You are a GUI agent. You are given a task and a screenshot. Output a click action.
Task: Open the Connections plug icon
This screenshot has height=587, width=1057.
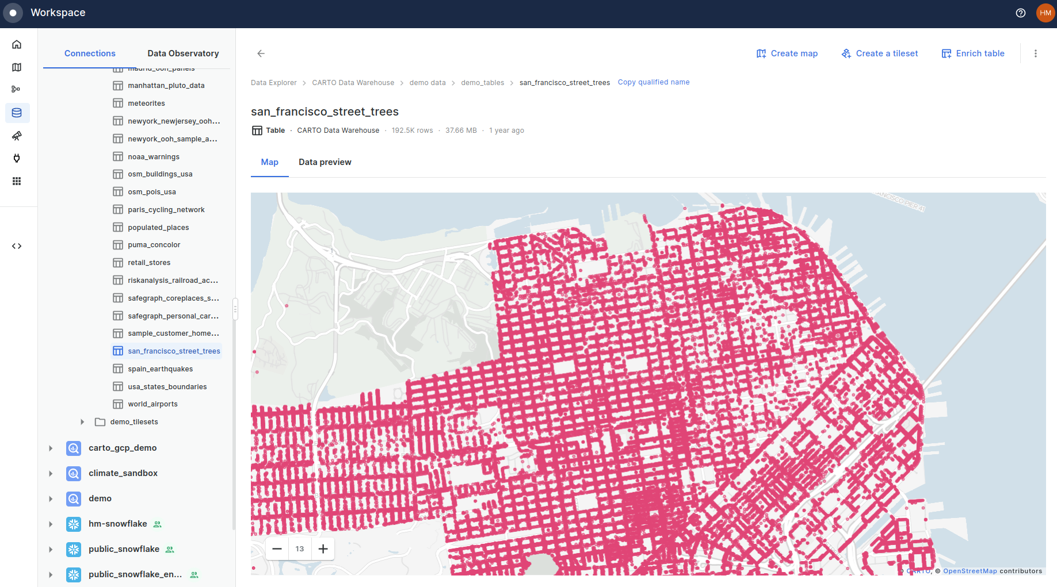[x=17, y=158]
